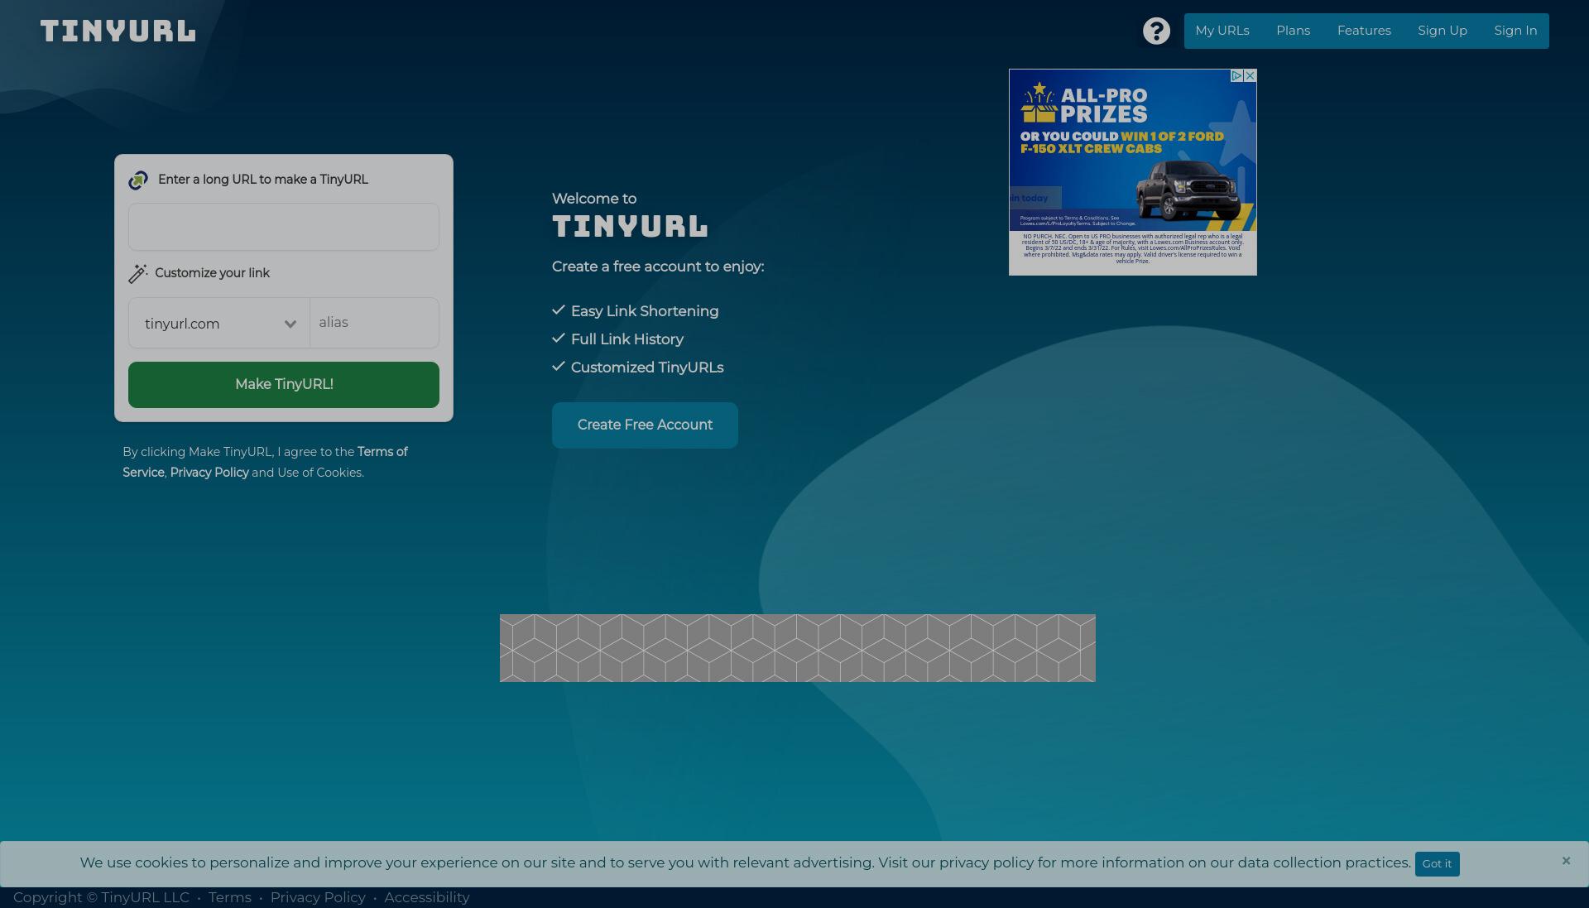Click 'Customize your link' label
Viewport: 1589px width, 908px height.
(212, 273)
